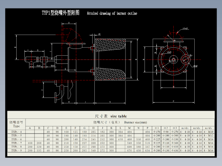Click column header 'G' in size table
This screenshot has height=166, width=222.
85,128
